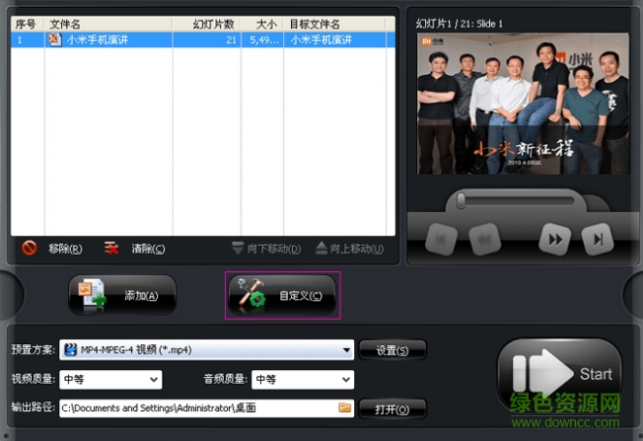Jump to first slide in preview
This screenshot has height=441, width=643.
[441, 238]
